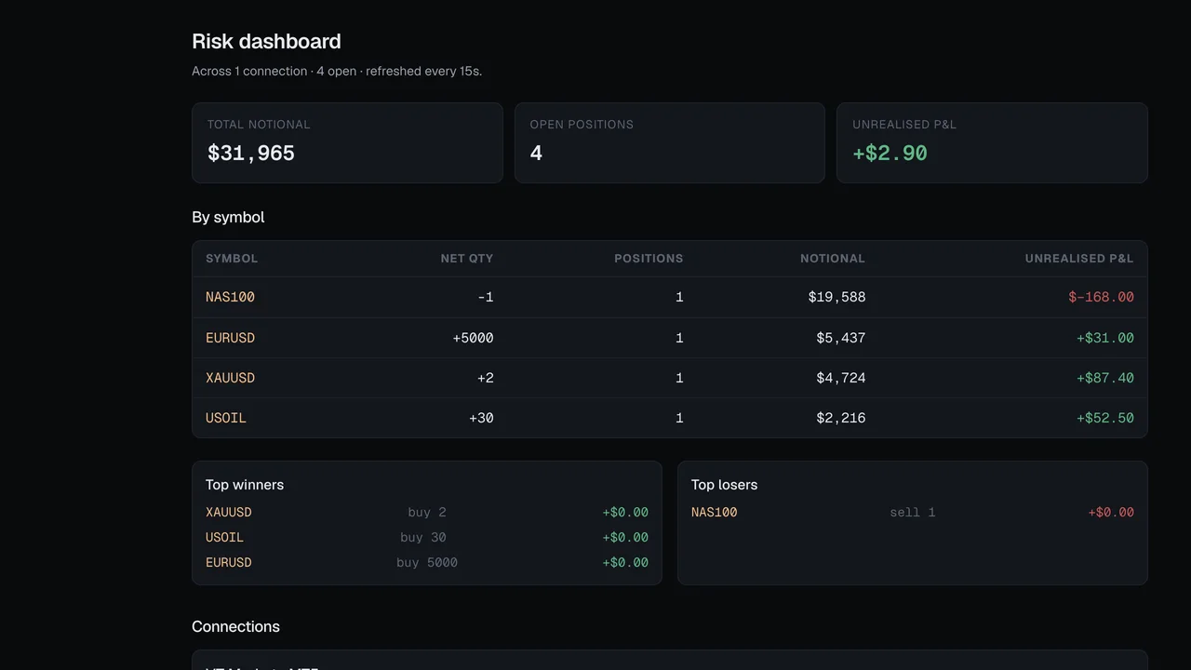1191x670 pixels.
Task: Click the SYMBOL column header
Action: [232, 259]
